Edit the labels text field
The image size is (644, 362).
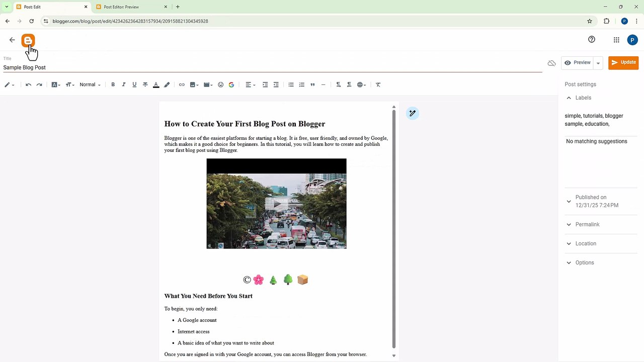[x=601, y=120]
